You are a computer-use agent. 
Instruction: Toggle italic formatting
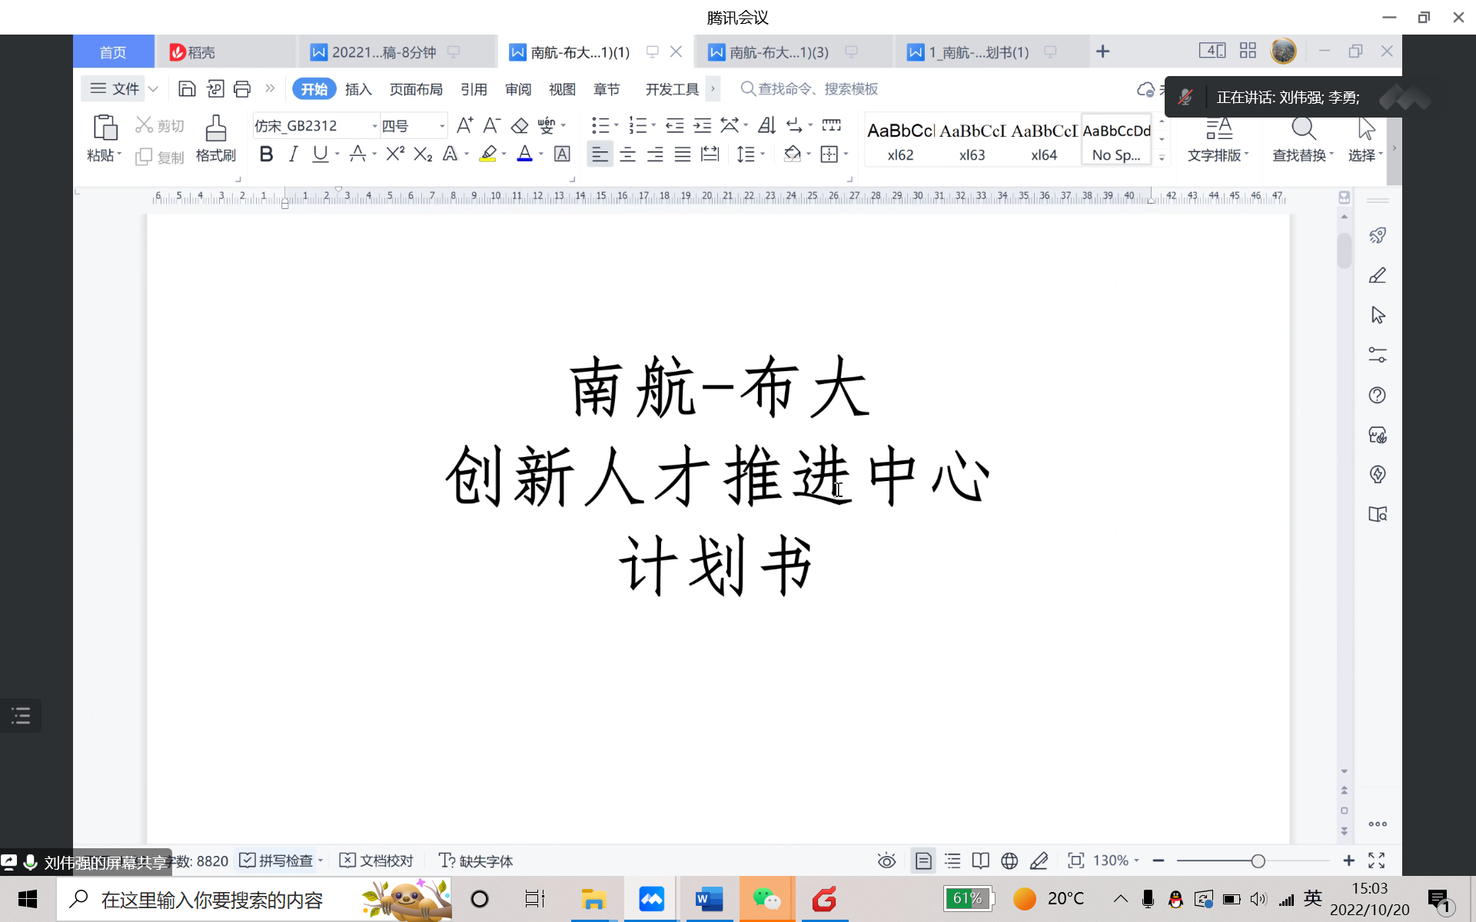coord(293,154)
